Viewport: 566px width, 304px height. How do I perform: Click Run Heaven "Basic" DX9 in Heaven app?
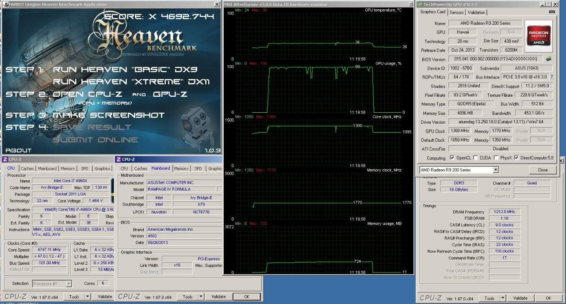(x=125, y=70)
